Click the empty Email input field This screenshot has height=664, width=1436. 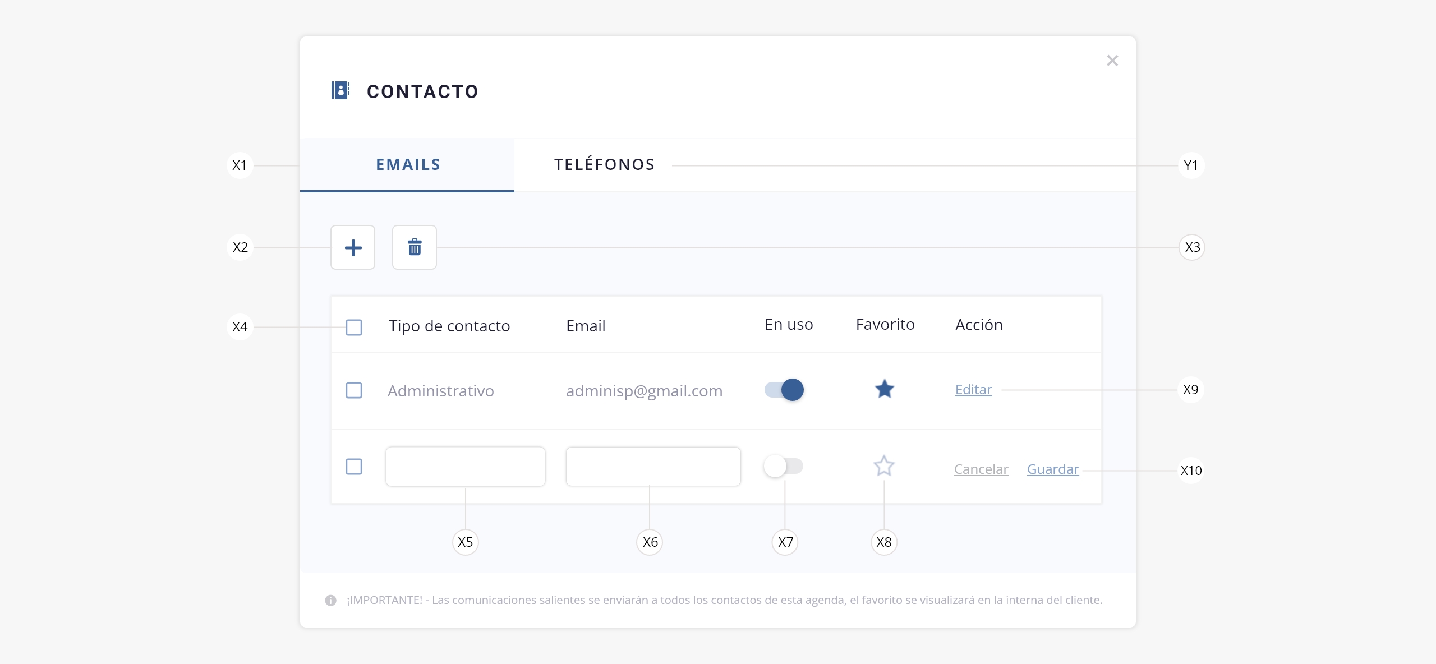pos(653,467)
